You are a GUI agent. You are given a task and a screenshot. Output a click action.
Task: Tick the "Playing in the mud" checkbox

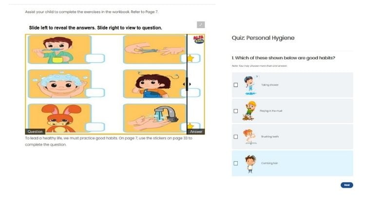[236, 111]
